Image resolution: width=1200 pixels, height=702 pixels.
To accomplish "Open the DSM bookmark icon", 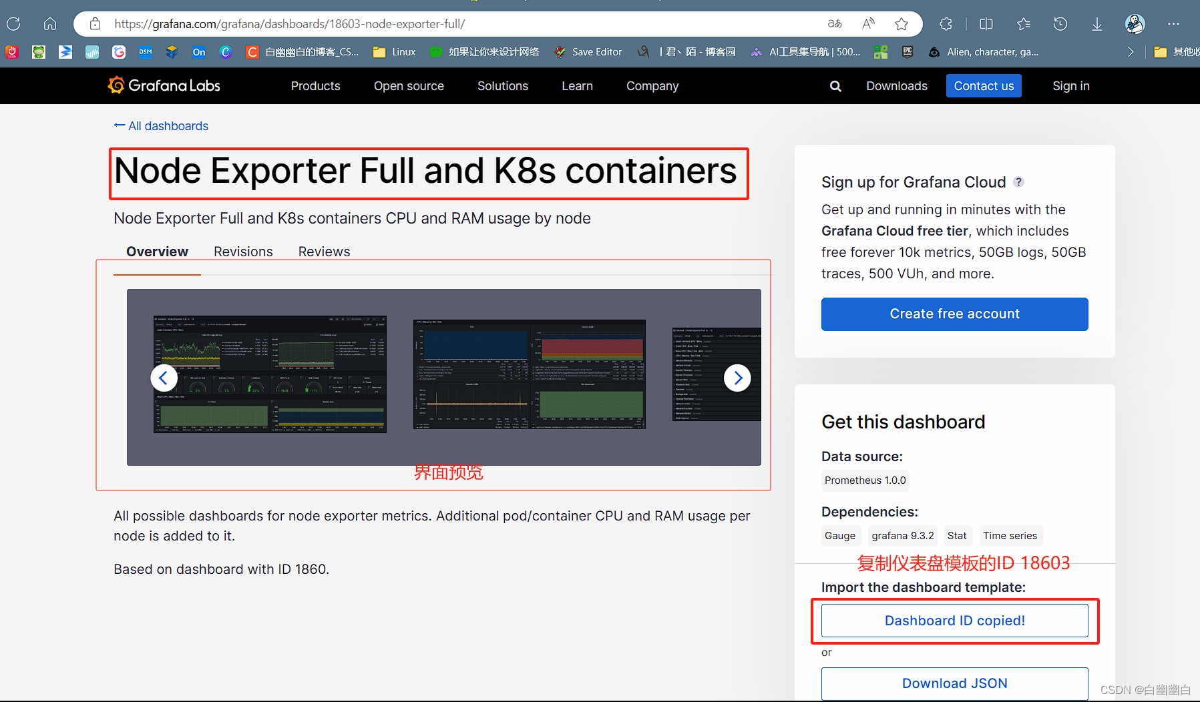I will click(146, 52).
